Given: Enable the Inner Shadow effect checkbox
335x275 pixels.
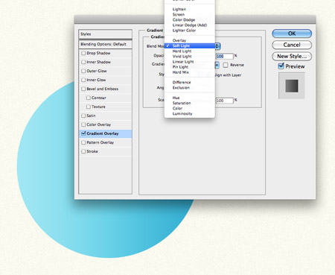Looking at the screenshot, I should 83,62.
